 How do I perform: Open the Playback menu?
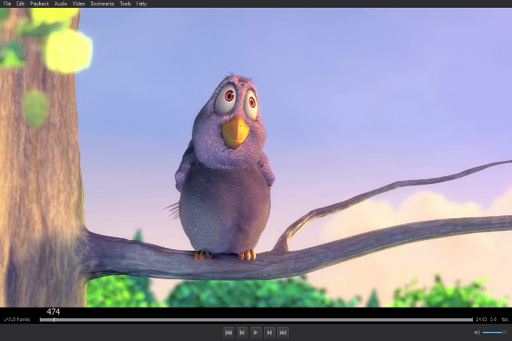point(39,4)
